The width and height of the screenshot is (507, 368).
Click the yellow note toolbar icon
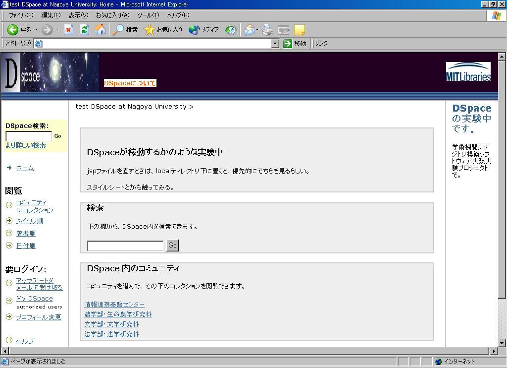click(x=300, y=30)
